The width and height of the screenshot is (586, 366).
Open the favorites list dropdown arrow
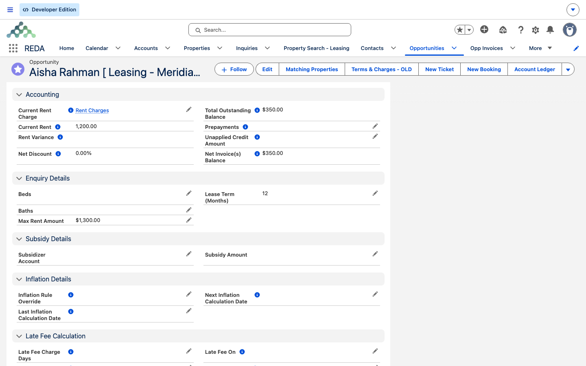469,30
